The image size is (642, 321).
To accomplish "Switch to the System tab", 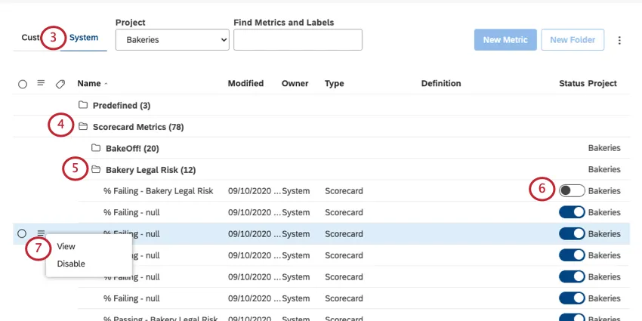I will [83, 37].
